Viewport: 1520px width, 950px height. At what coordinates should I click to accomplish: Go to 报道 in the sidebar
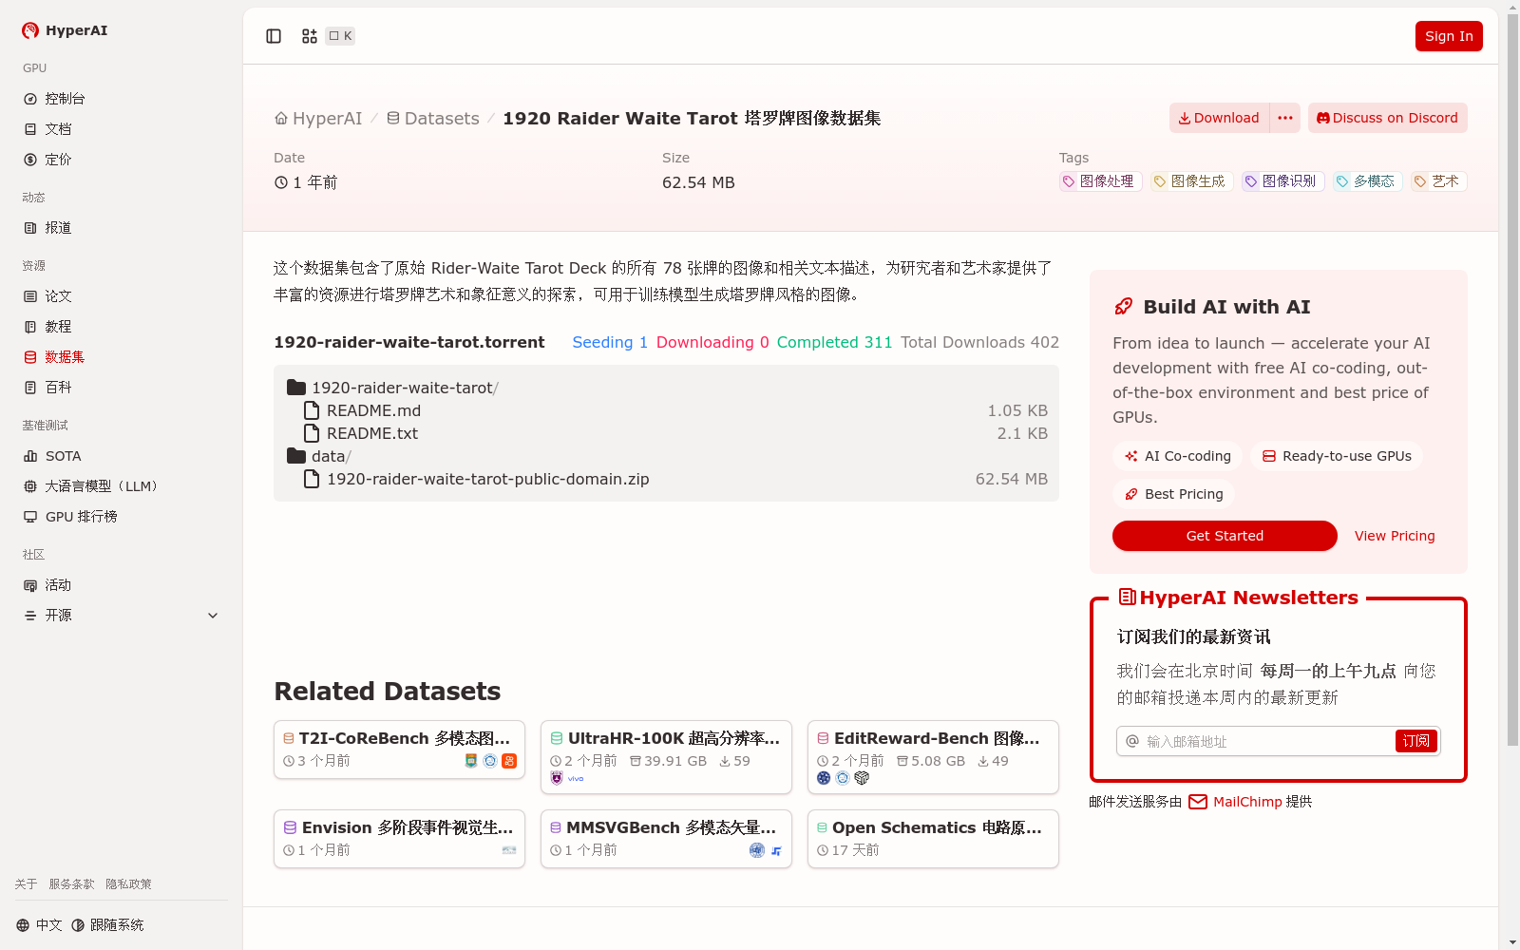coord(122,228)
